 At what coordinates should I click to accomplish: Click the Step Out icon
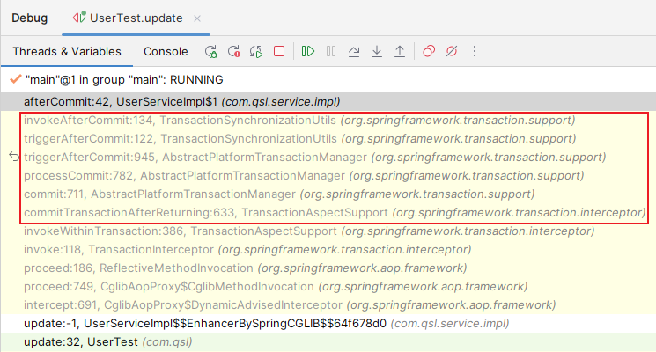pos(400,51)
